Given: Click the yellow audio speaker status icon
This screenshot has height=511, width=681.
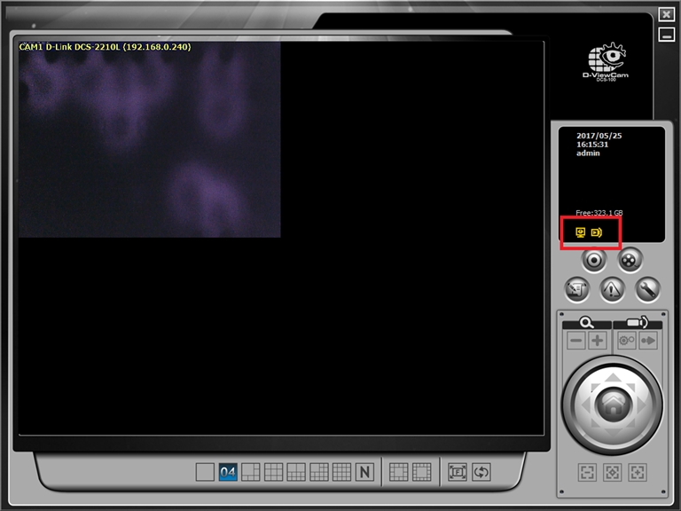Looking at the screenshot, I should point(597,232).
